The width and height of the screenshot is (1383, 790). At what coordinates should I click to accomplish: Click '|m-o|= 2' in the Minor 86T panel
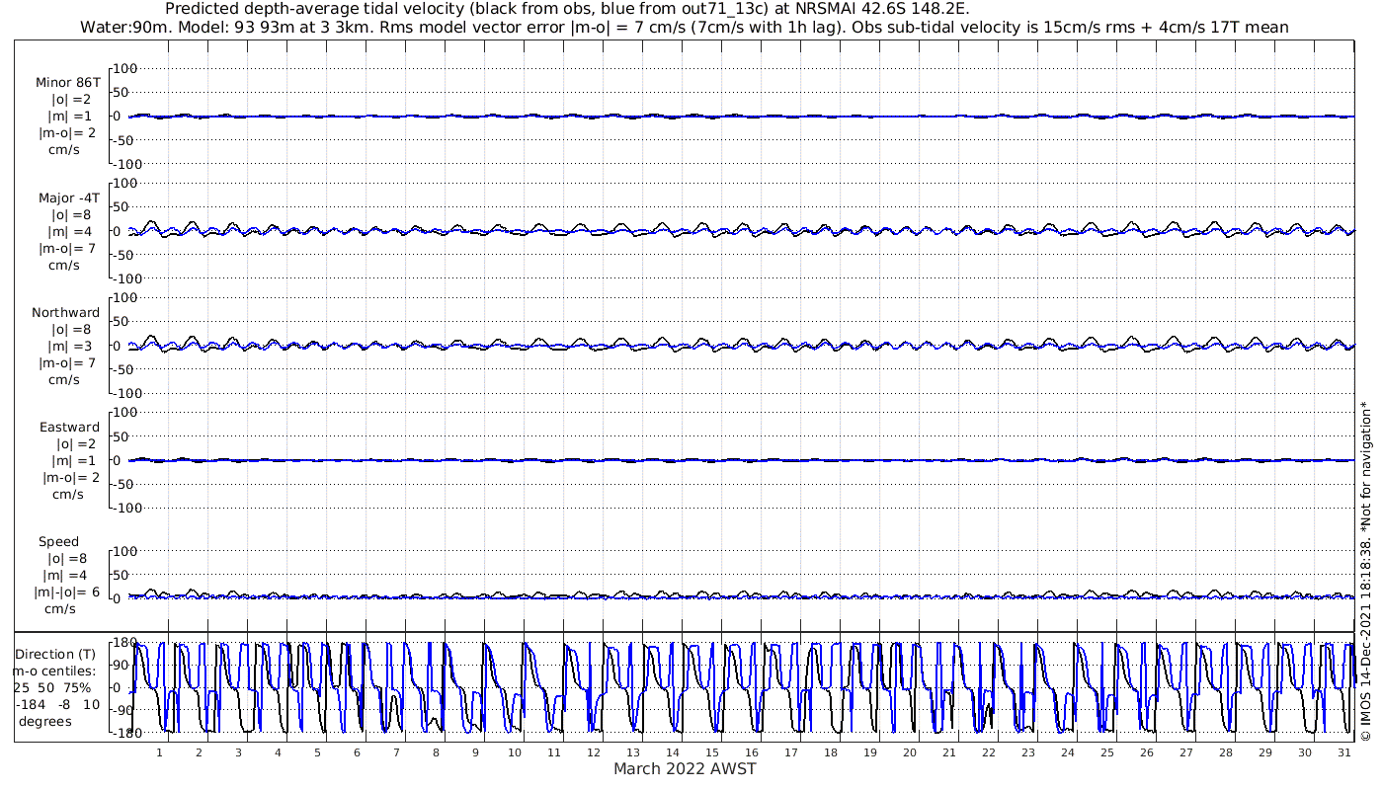67,132
